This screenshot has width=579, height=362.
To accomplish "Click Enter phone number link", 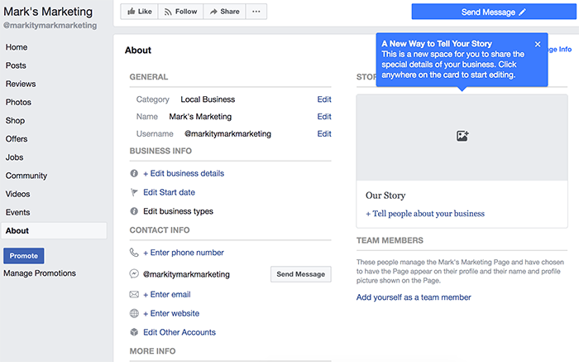I will coord(184,253).
